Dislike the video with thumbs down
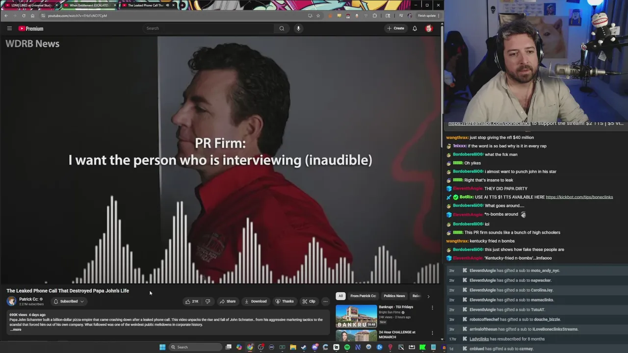Viewport: 628px width, 353px height. click(208, 302)
